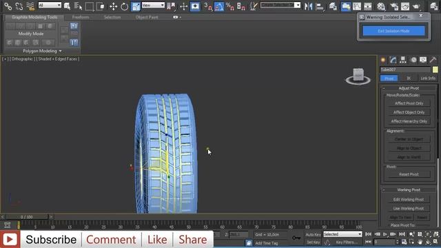Click Use Working Pivot button
The image size is (441, 248).
point(409,208)
